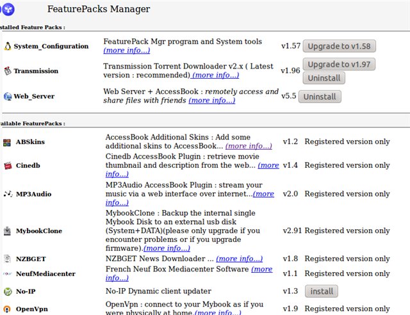The image size is (410, 315).
Task: Open more info for Transmission
Action: point(215,76)
